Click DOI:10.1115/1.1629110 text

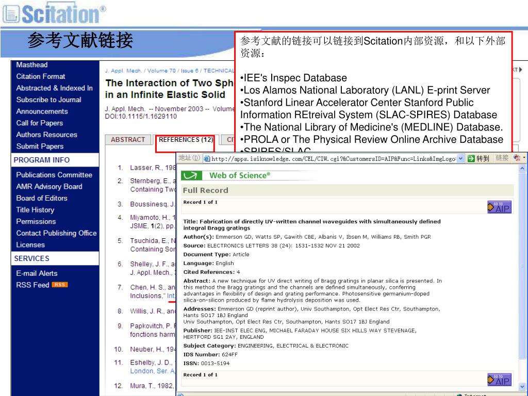pos(141,117)
